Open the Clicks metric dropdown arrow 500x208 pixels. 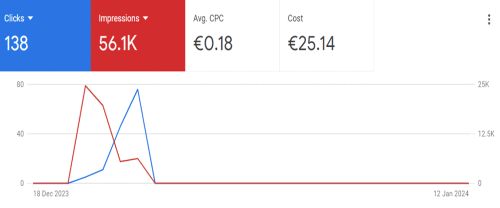coord(30,19)
